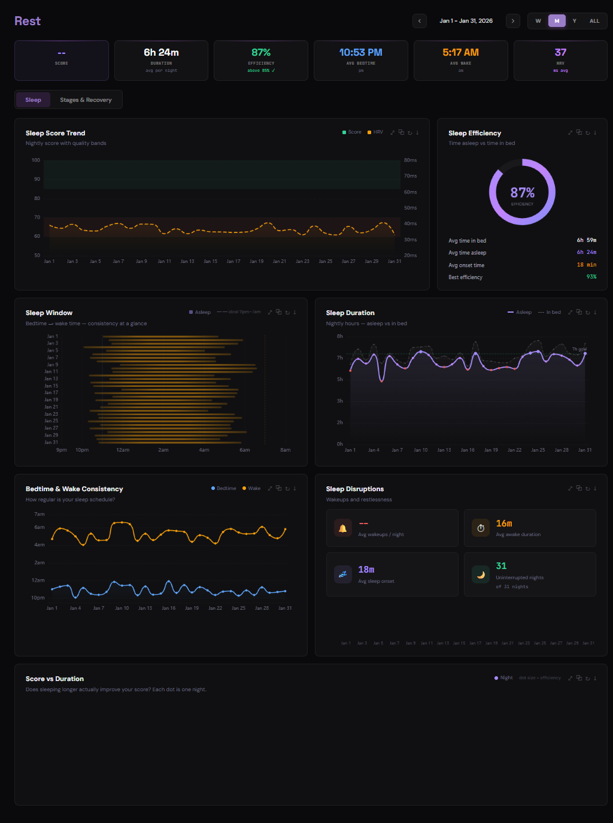Go to previous month with left chevron
This screenshot has width=613, height=823.
(420, 21)
